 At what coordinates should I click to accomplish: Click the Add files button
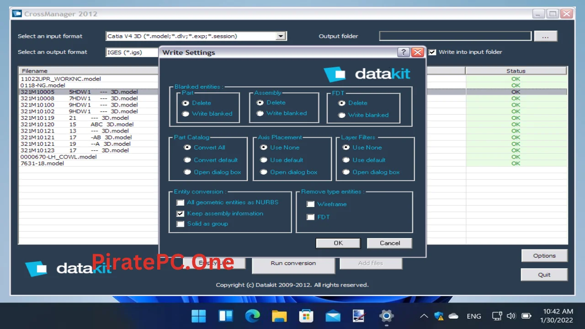(x=371, y=263)
